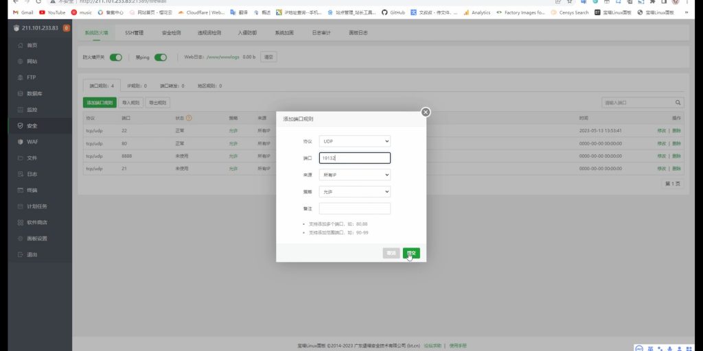Switch to the SSH管理 tab
The image size is (703, 351).
pyautogui.click(x=134, y=32)
